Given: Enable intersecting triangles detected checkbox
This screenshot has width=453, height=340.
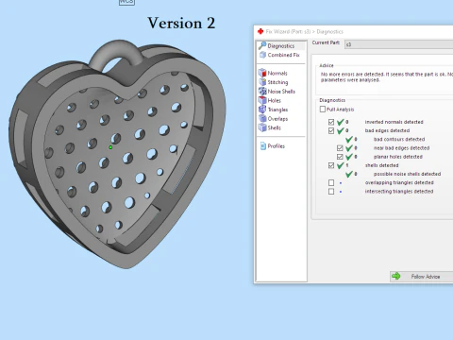Looking at the screenshot, I should (331, 192).
